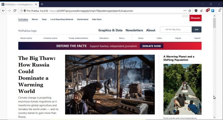The image size is (223, 120).
Task: Open the Trump Administration topic
Action: click(78, 38)
